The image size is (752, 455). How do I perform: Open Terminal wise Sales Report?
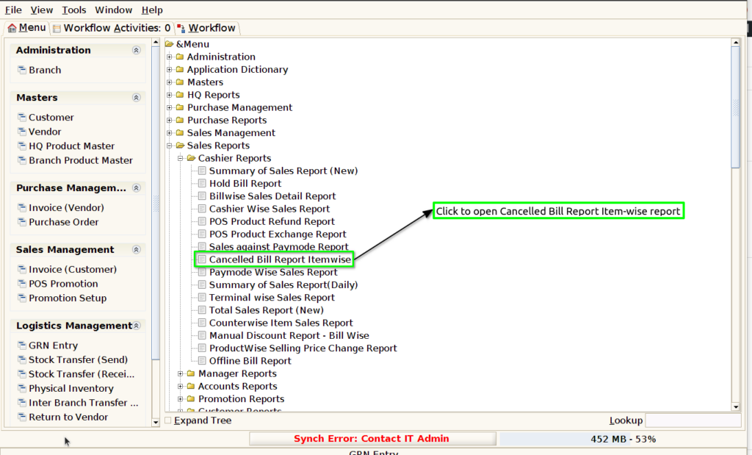(272, 298)
